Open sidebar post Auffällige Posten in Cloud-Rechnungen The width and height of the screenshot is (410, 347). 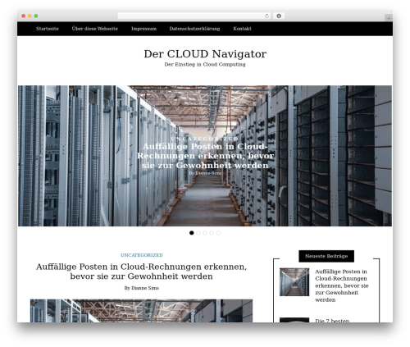click(342, 285)
